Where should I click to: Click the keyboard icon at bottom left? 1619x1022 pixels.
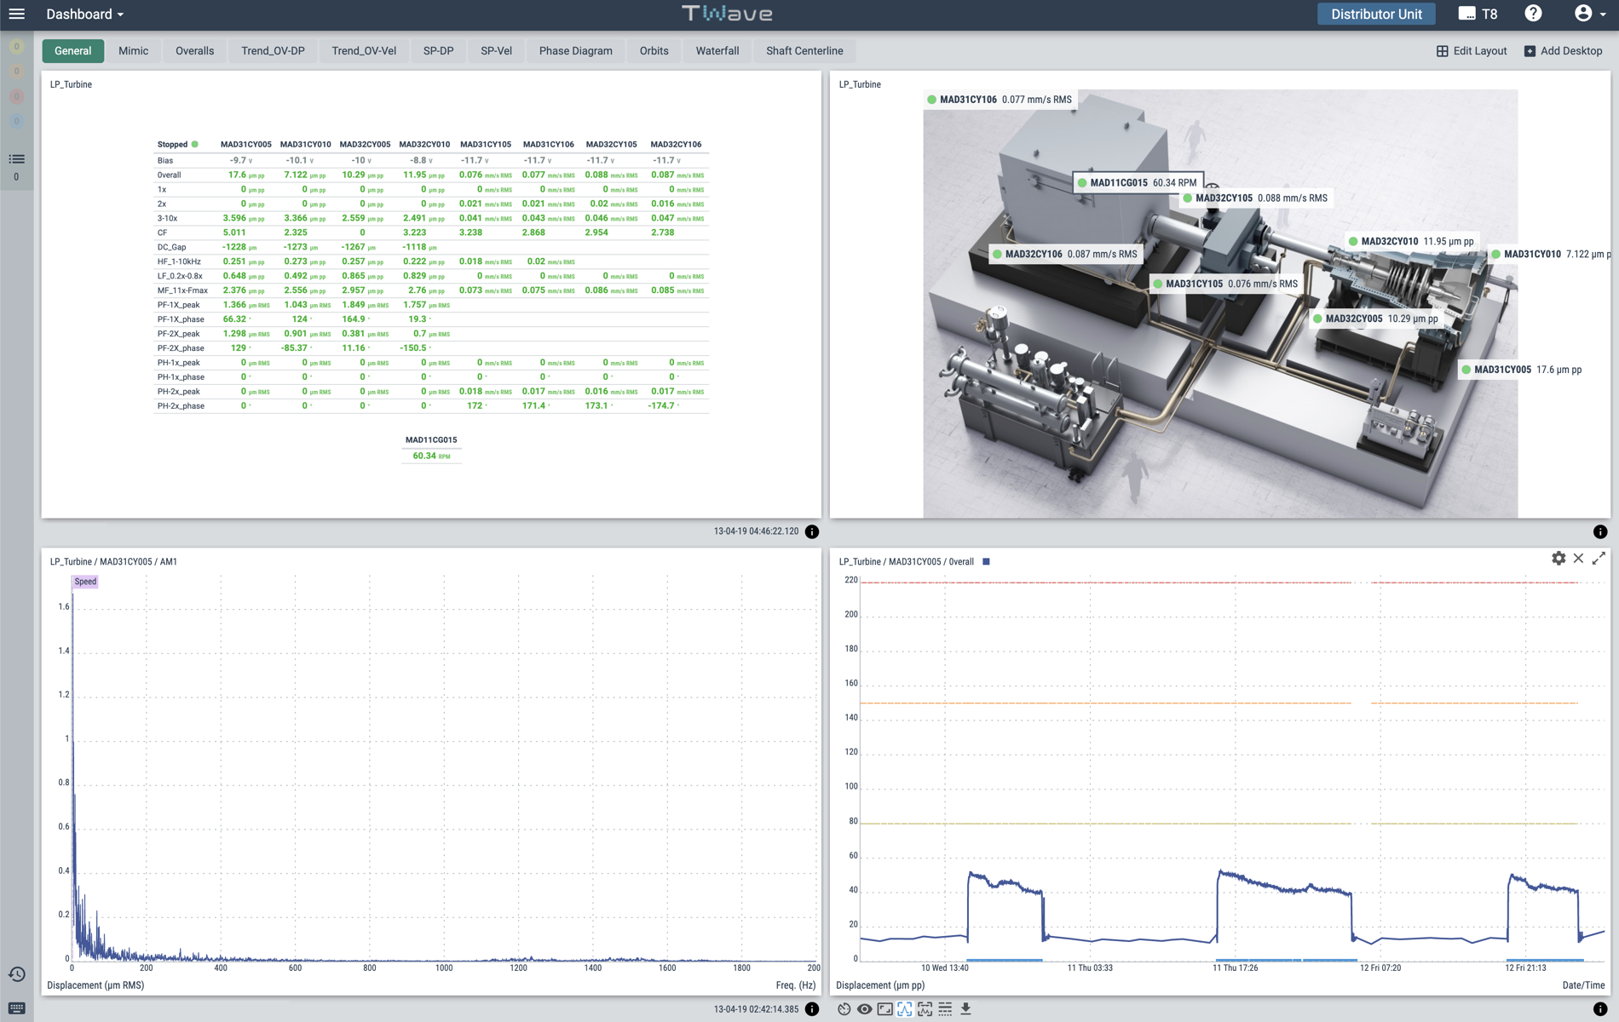pos(16,1008)
